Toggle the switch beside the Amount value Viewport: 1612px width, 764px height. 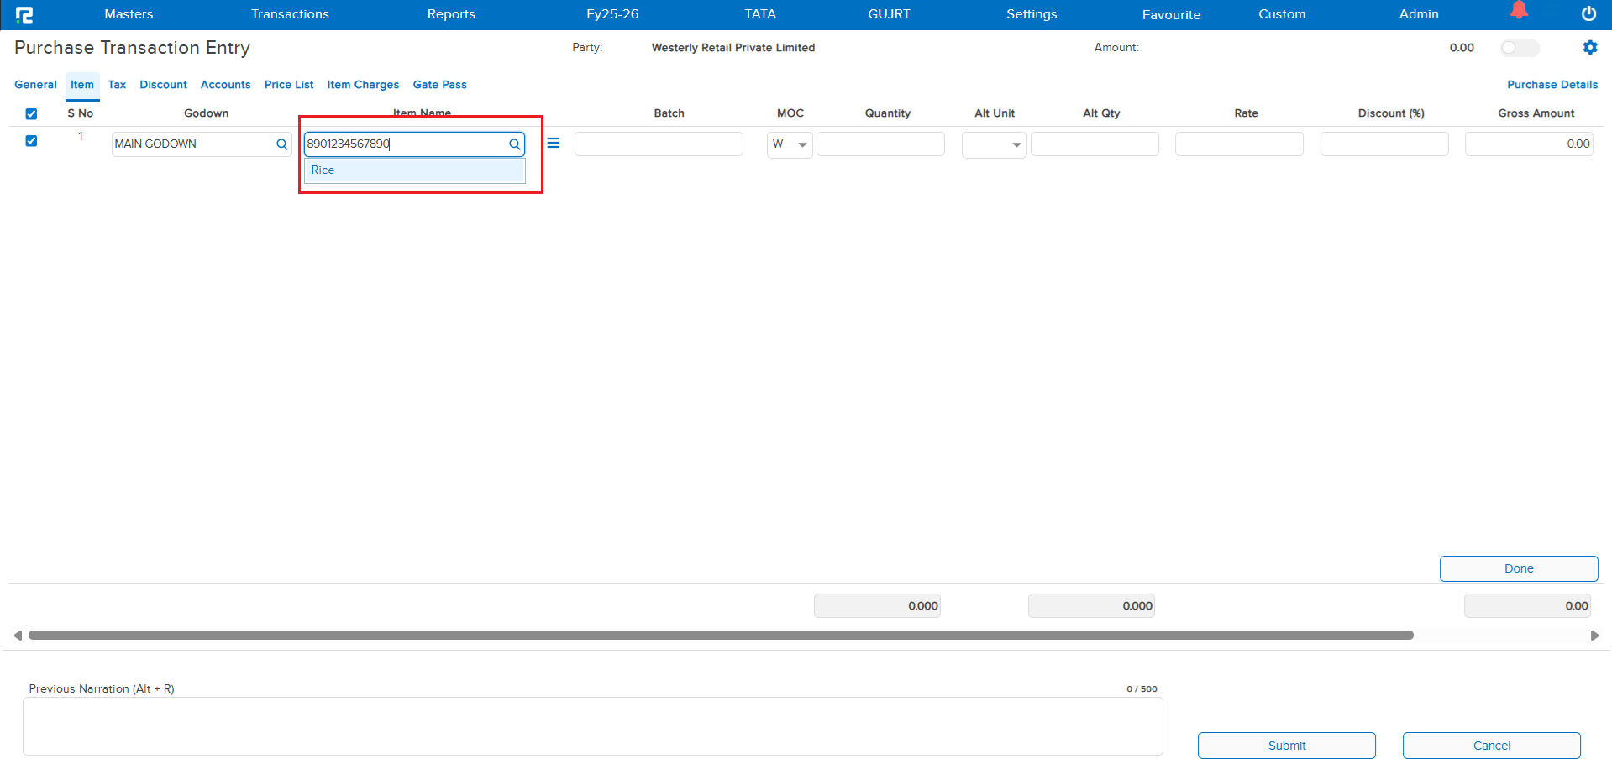coord(1519,48)
